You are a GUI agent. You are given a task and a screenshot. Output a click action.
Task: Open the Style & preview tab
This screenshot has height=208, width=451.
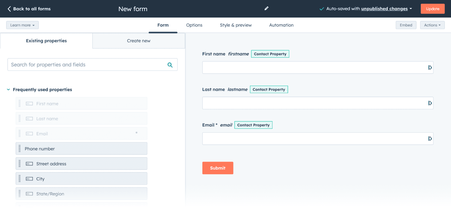[x=236, y=25]
